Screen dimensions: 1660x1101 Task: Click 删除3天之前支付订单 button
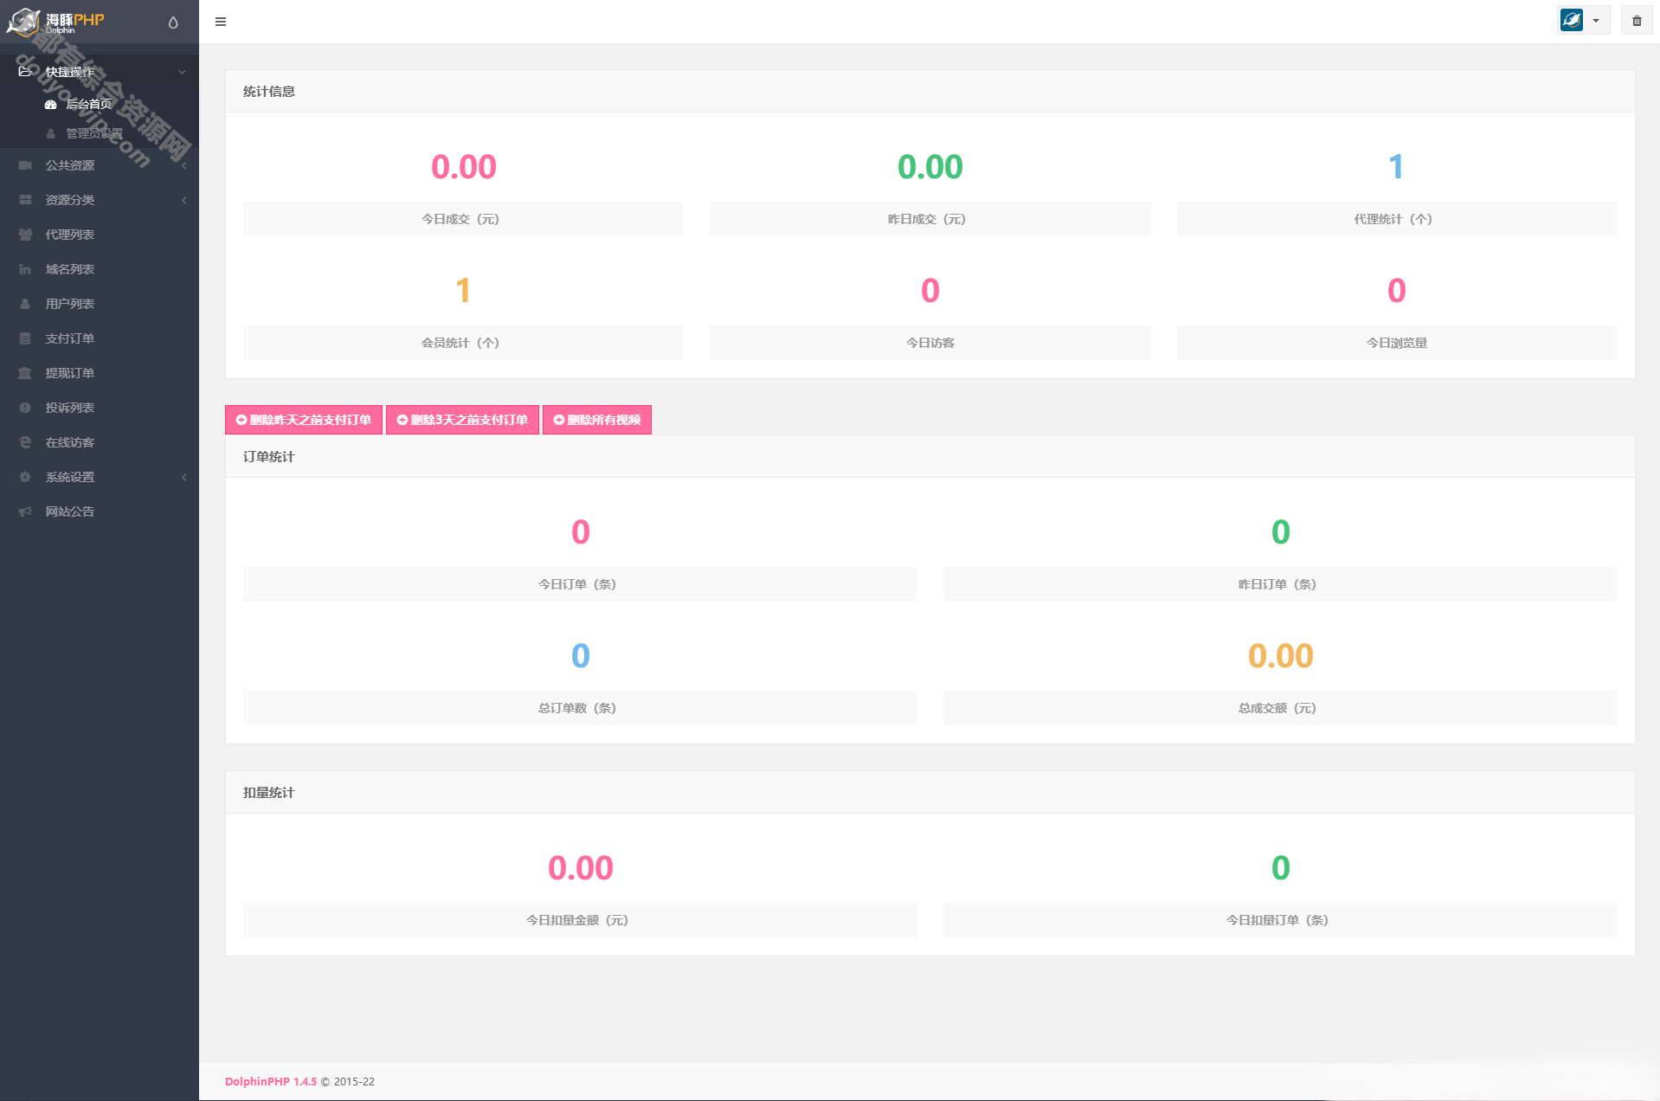[x=462, y=420]
